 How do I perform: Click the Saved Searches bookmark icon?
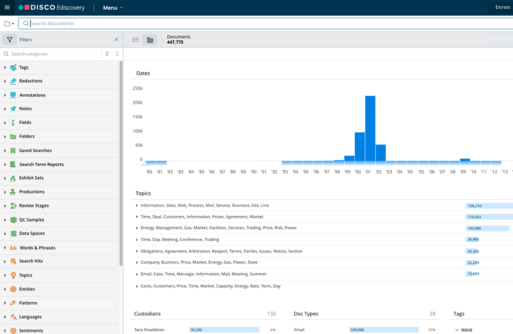[x=13, y=150]
